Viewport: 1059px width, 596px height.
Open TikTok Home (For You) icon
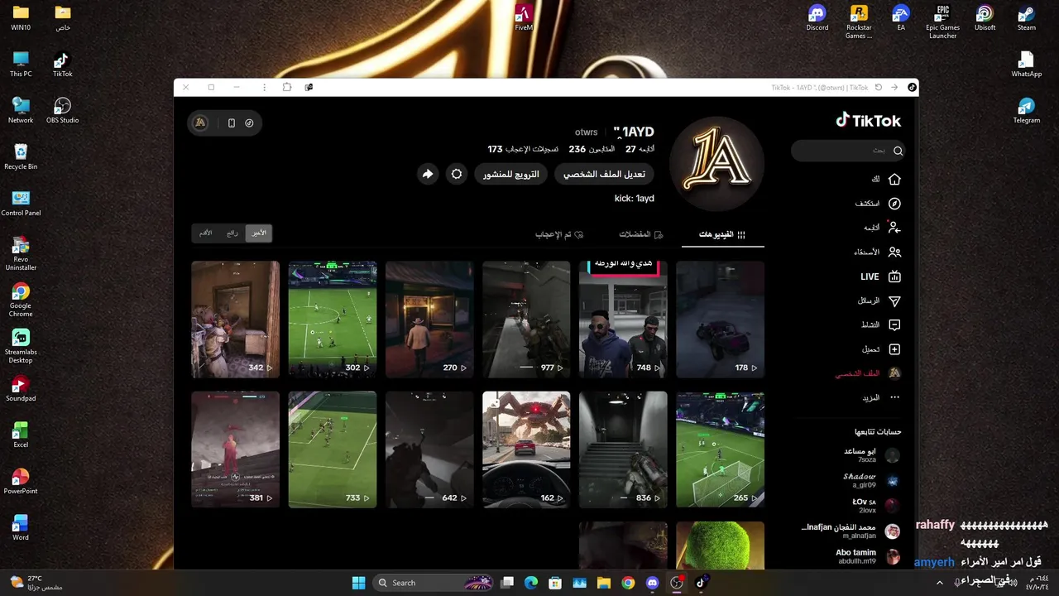[894, 179]
